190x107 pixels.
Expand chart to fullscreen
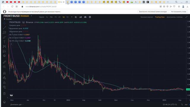pos(186,17)
